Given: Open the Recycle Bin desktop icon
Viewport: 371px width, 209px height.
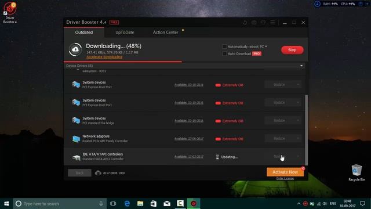Looking at the screenshot, I should (357, 173).
